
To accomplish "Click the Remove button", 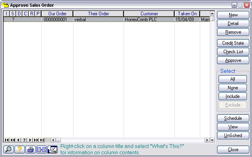I will pos(233,32).
